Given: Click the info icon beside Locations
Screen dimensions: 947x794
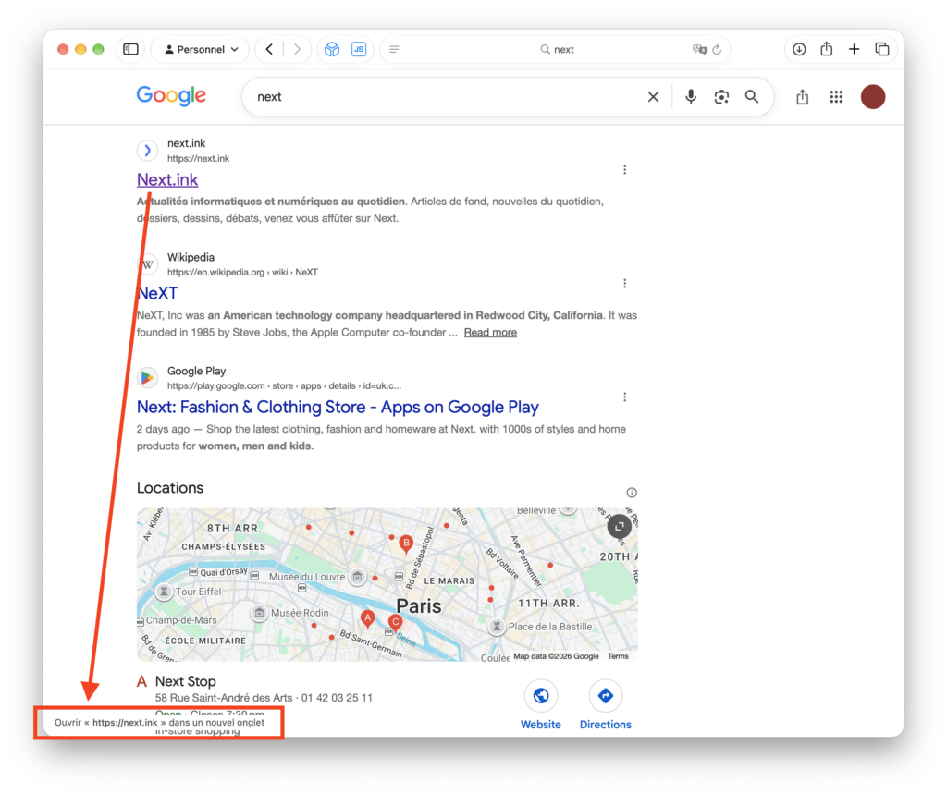Looking at the screenshot, I should coord(631,493).
